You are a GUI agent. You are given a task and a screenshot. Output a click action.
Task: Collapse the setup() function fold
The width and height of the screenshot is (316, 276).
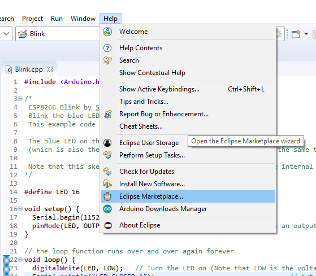(x=20, y=209)
